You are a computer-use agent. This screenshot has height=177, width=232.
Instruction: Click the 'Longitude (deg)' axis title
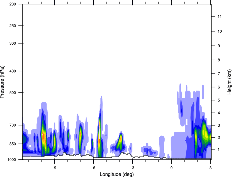[117, 174]
